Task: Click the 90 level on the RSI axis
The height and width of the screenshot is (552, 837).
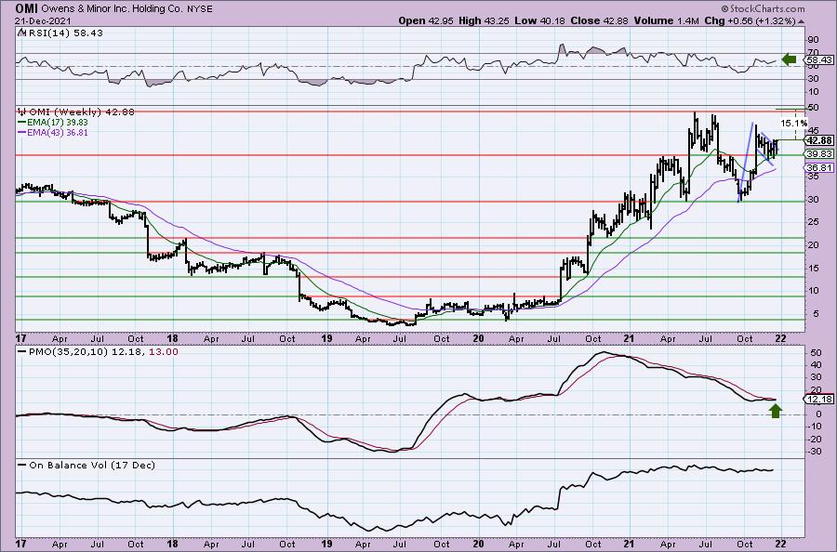Action: [814, 40]
